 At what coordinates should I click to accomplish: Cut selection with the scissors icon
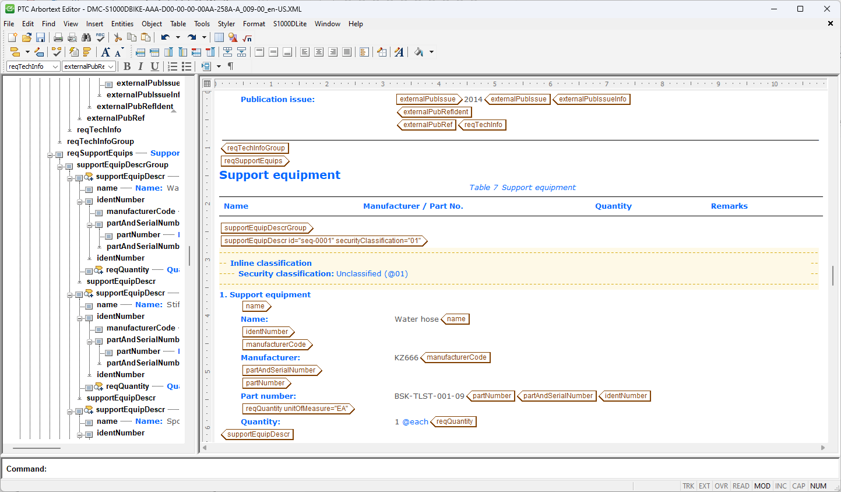point(118,37)
